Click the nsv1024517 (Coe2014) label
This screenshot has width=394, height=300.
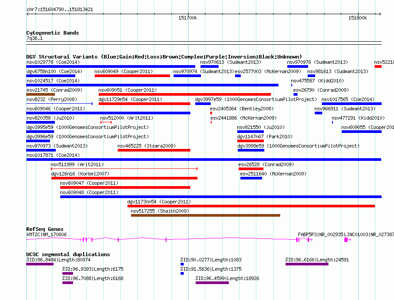click(x=53, y=81)
